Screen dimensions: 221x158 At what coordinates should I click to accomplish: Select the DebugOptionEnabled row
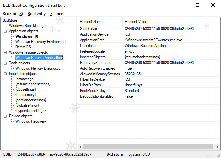pyautogui.click(x=149, y=96)
